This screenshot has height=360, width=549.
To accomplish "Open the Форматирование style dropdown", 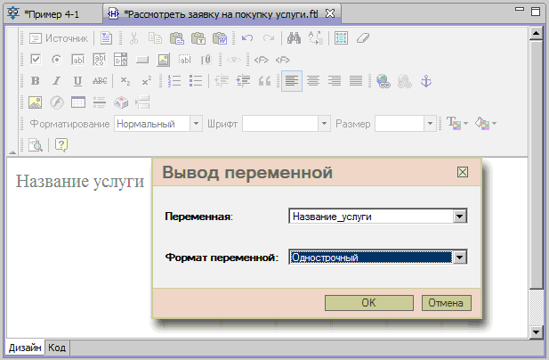I will [x=195, y=124].
